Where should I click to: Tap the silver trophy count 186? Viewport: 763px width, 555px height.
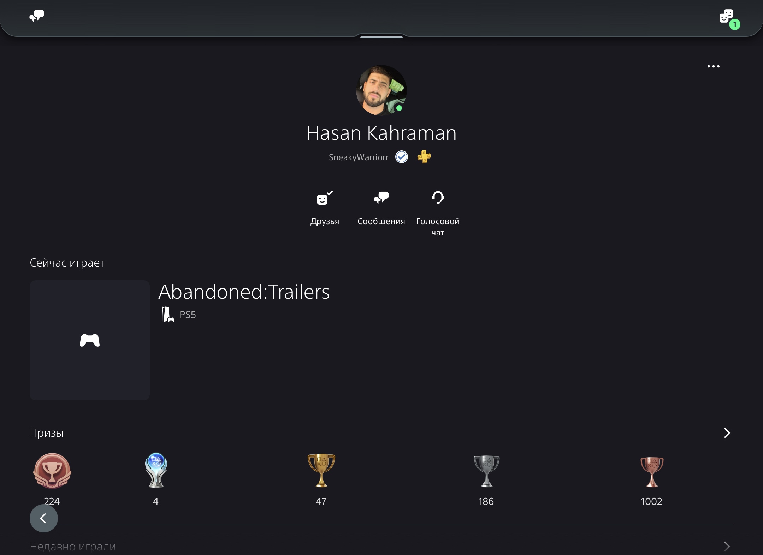point(486,501)
